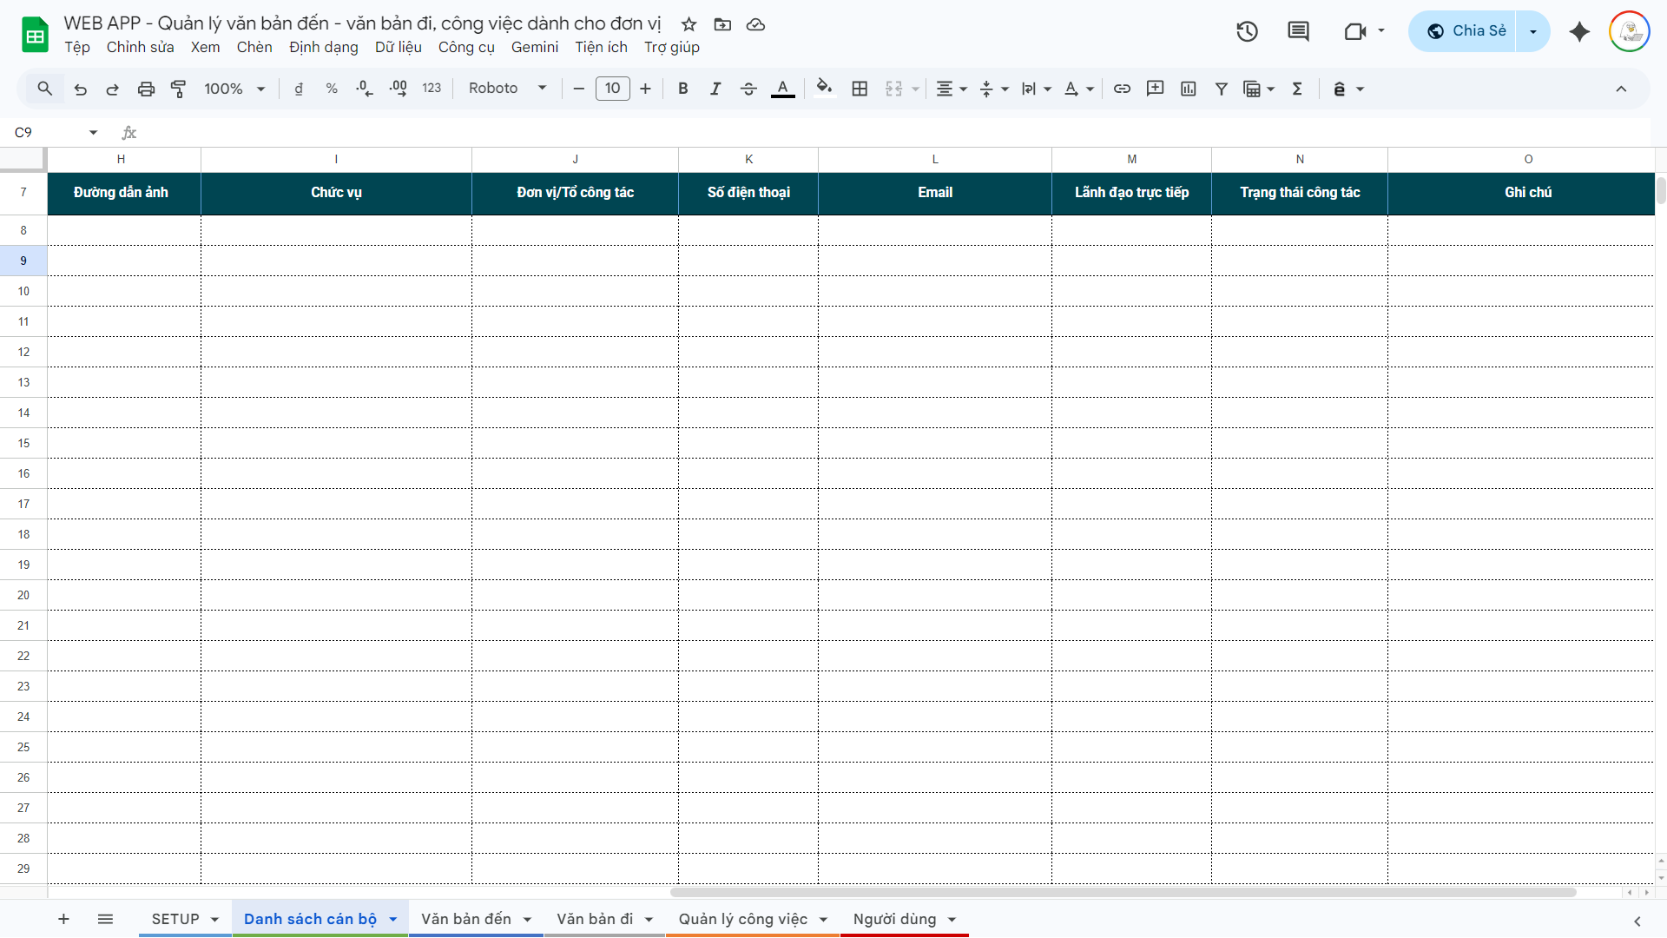This screenshot has width=1667, height=938.
Task: Click the borders grid icon
Action: 860,89
